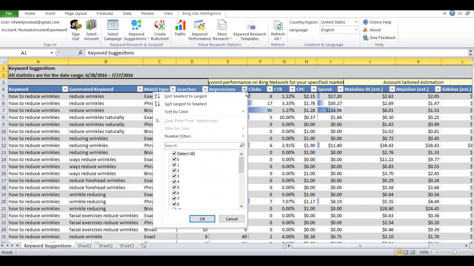Click the formula bar text

(x=111, y=53)
